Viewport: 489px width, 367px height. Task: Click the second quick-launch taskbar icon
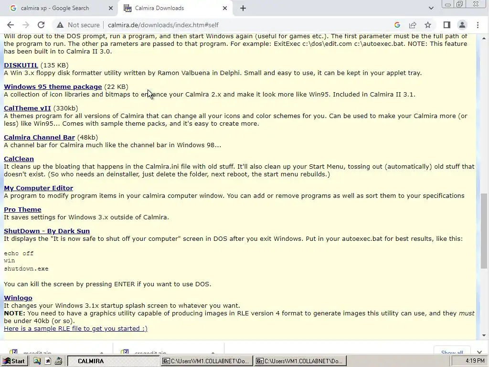point(48,361)
